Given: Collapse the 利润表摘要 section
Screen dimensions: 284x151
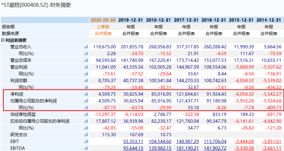Looking at the screenshot, I should [3, 40].
